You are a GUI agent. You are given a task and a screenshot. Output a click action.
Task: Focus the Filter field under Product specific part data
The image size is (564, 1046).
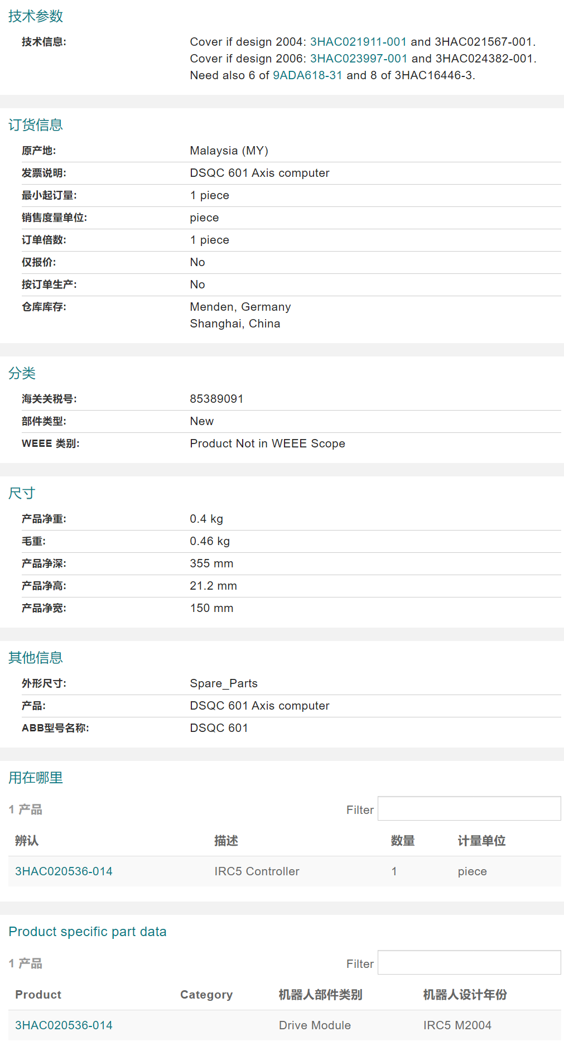469,963
